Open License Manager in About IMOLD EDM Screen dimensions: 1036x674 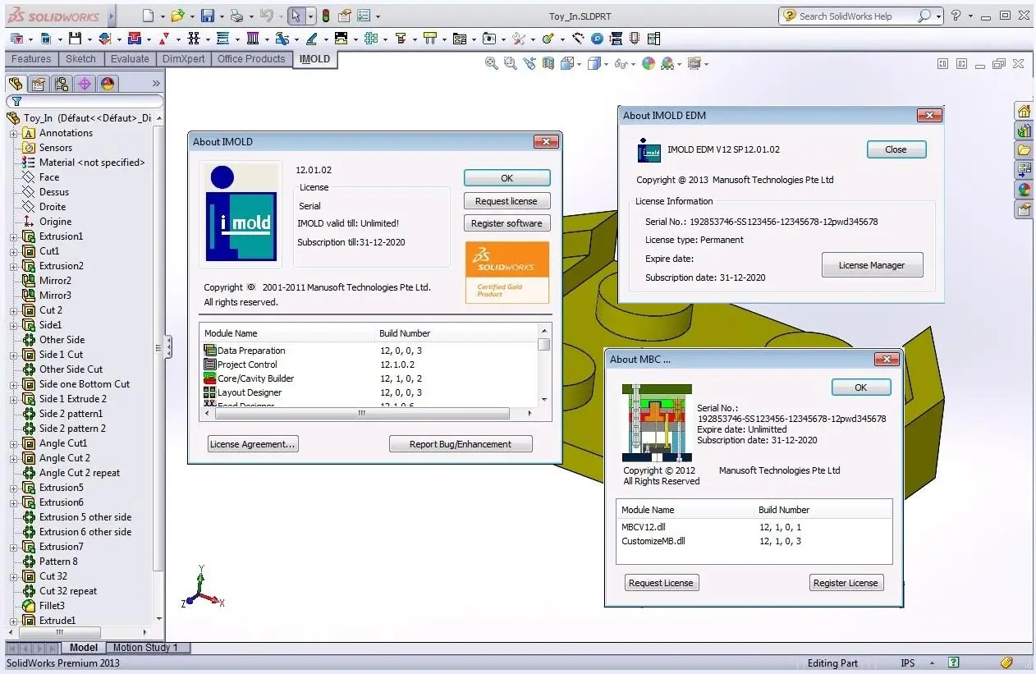tap(872, 265)
